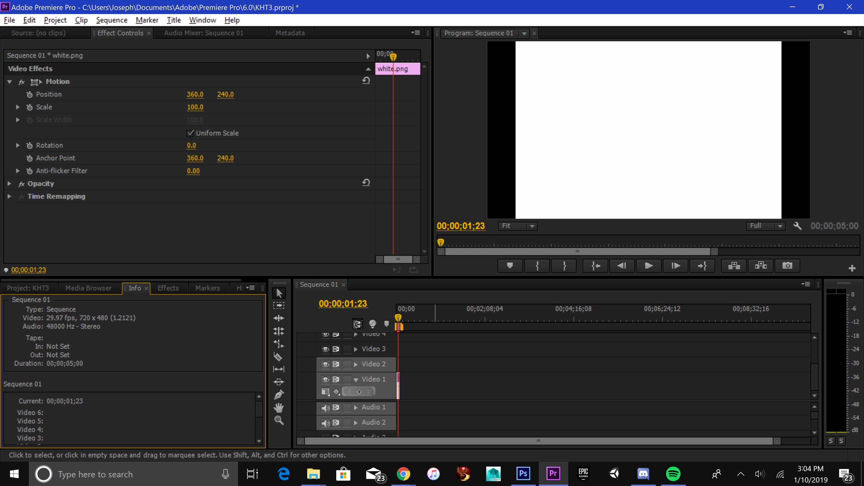Select the Track Select tool
The height and width of the screenshot is (486, 864).
click(279, 305)
